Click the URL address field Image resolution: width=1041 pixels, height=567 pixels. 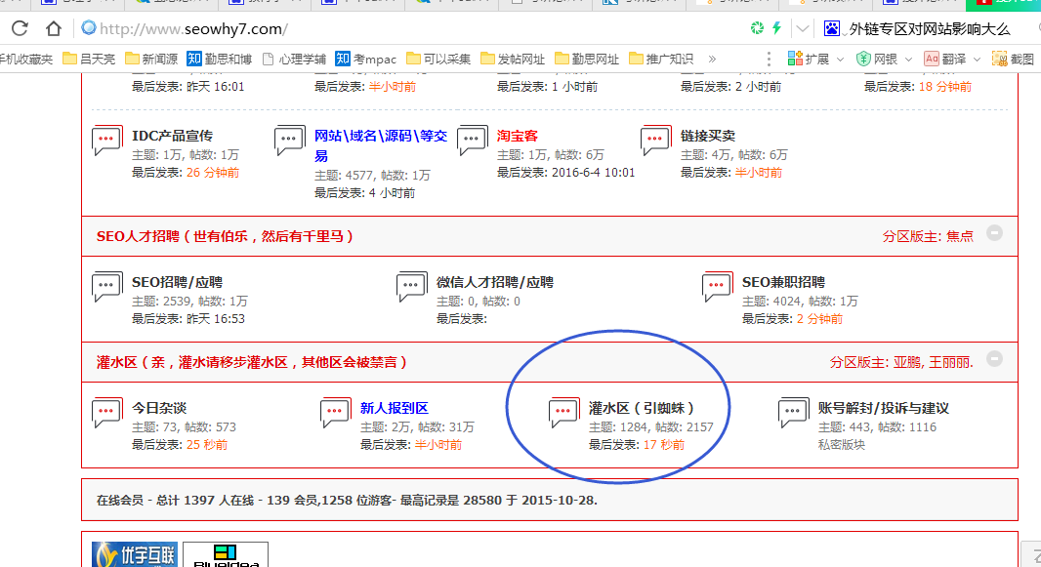[391, 28]
